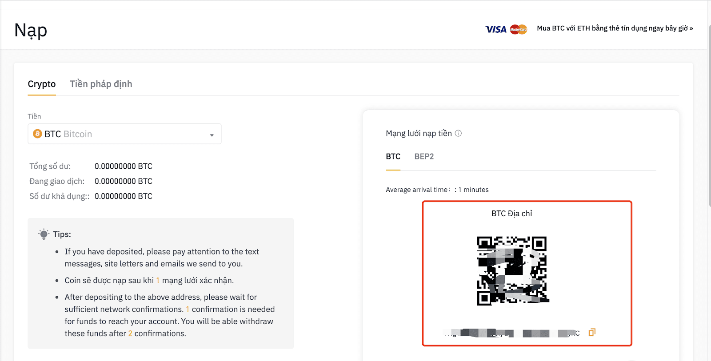The image size is (711, 361).
Task: Click the orange Bitcoin coin icon
Action: click(x=37, y=134)
